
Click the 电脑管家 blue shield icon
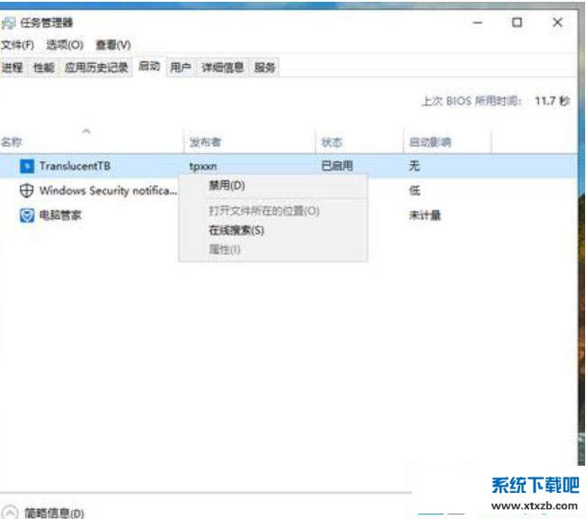click(x=27, y=215)
